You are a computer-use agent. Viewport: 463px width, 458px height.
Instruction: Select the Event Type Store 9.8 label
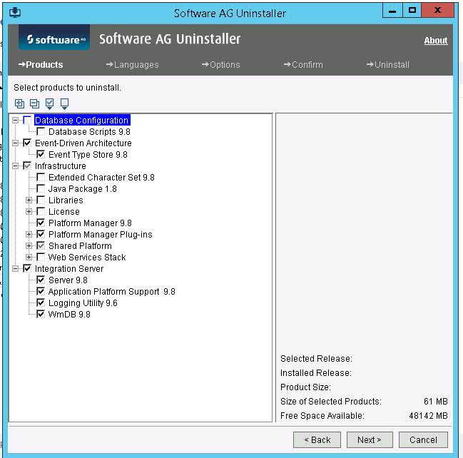point(88,154)
